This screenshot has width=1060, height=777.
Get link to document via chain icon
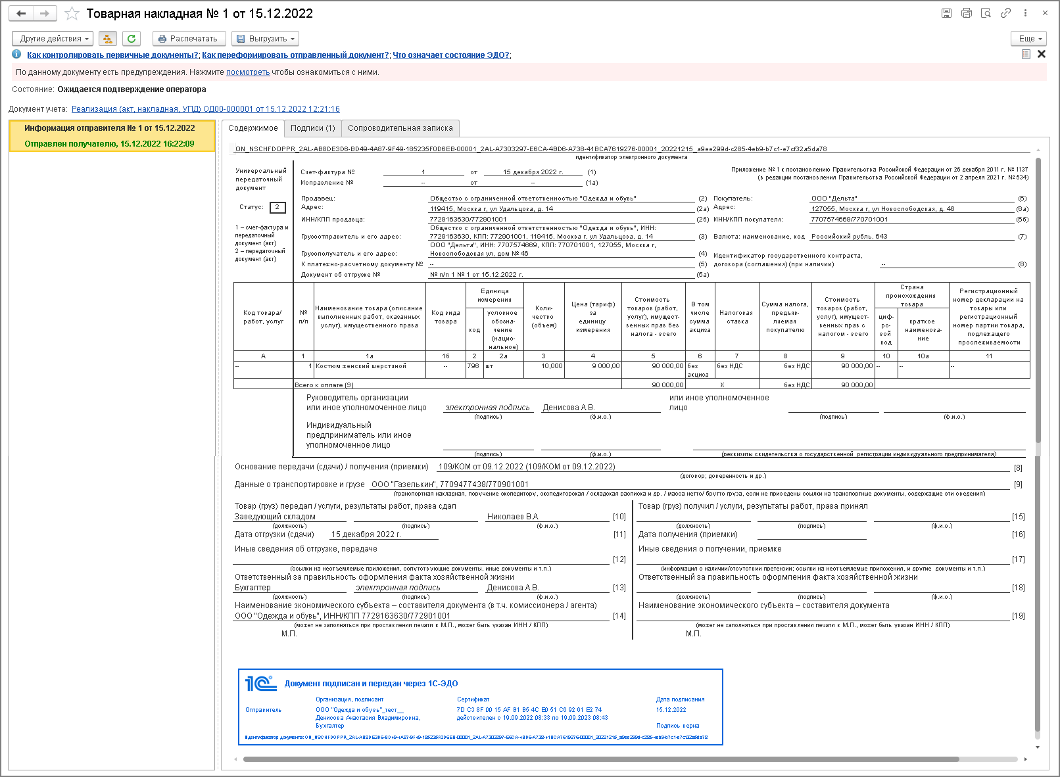1005,13
